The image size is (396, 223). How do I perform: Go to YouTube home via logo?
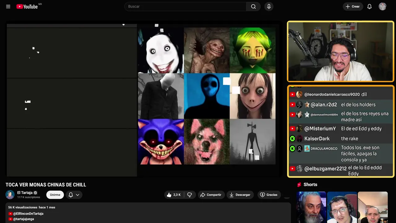pyautogui.click(x=27, y=7)
